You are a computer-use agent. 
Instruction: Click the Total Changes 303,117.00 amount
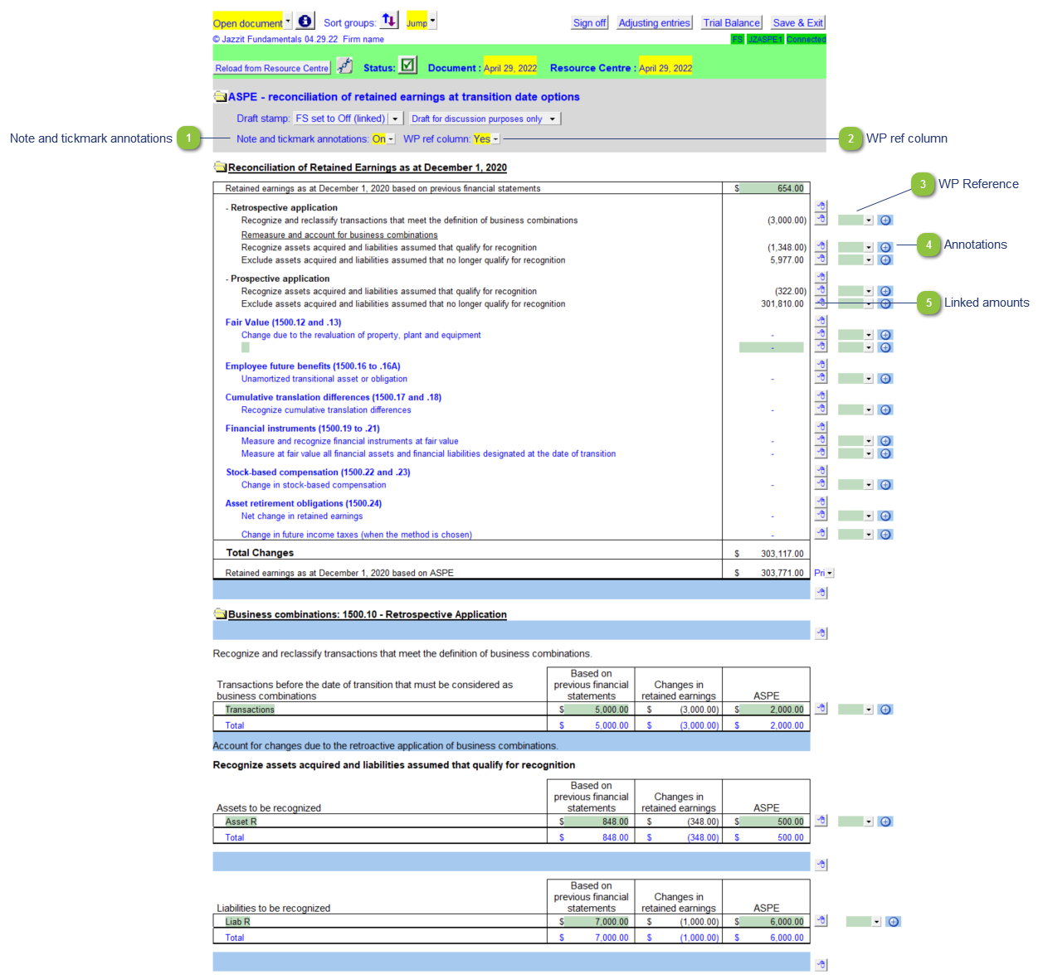[x=782, y=554]
